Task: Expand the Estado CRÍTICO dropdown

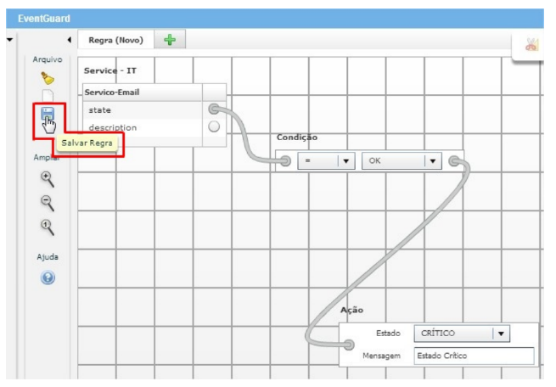Action: coord(502,334)
